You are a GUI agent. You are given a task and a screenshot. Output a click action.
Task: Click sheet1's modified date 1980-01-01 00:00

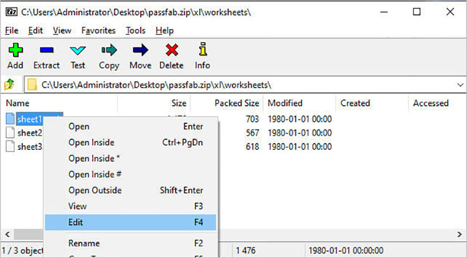(x=300, y=119)
